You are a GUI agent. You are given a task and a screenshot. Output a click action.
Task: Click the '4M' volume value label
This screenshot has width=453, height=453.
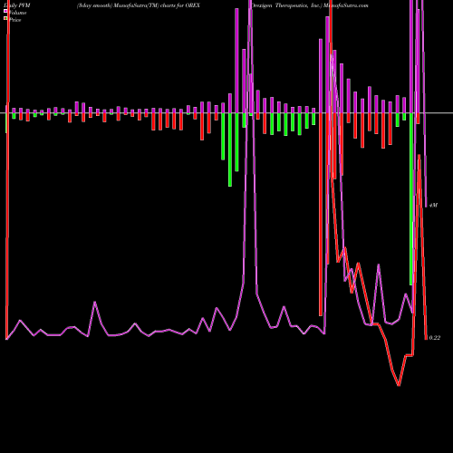click(x=433, y=205)
